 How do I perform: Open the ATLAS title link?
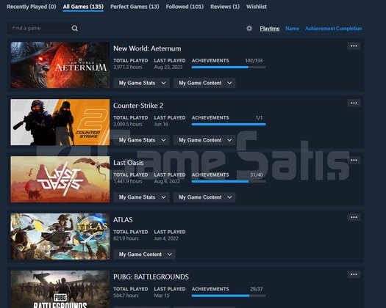click(123, 220)
